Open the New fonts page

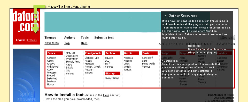point(52,43)
